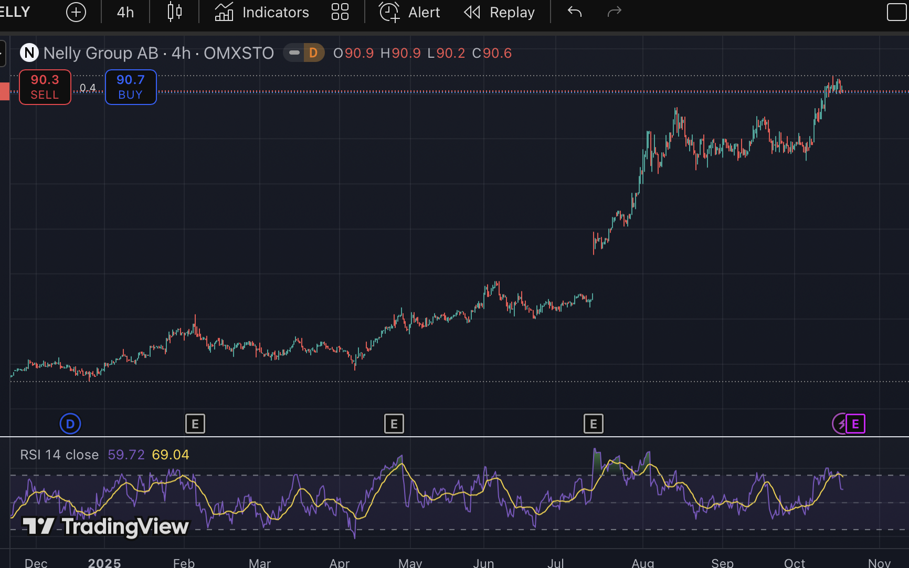Open the Indicators menu

[262, 12]
